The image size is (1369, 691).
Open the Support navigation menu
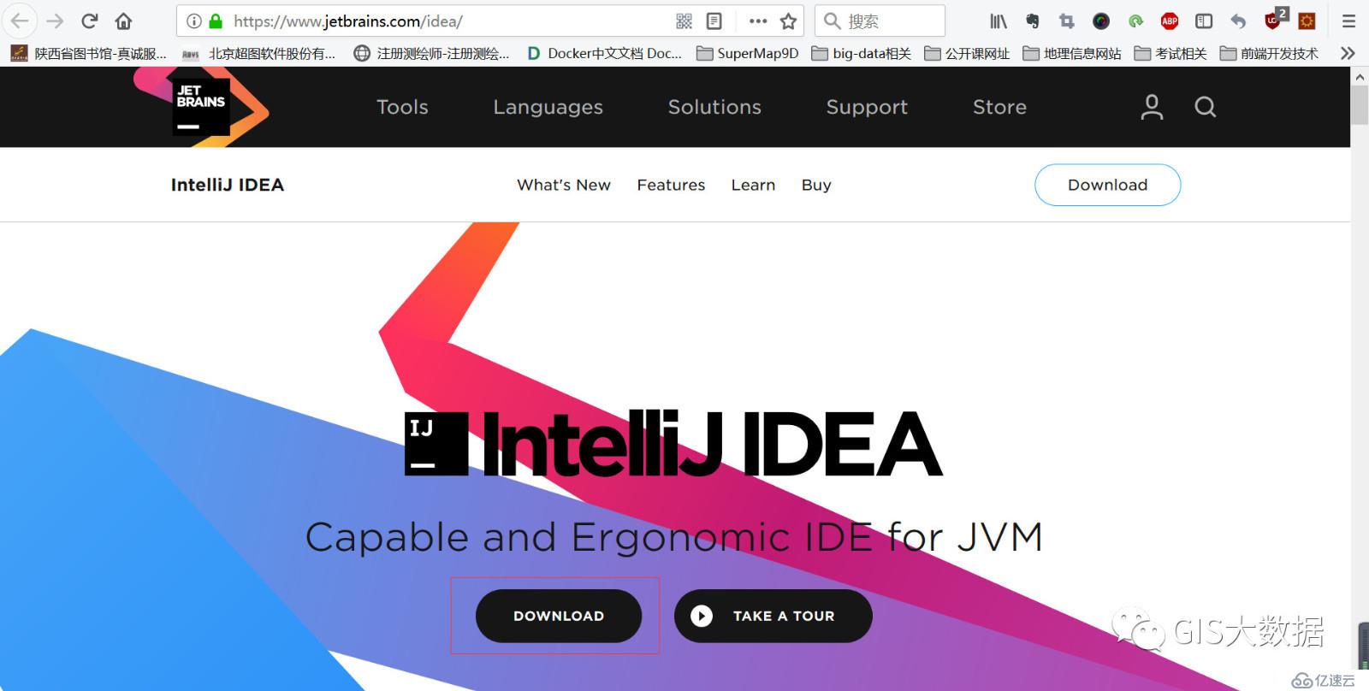867,108
